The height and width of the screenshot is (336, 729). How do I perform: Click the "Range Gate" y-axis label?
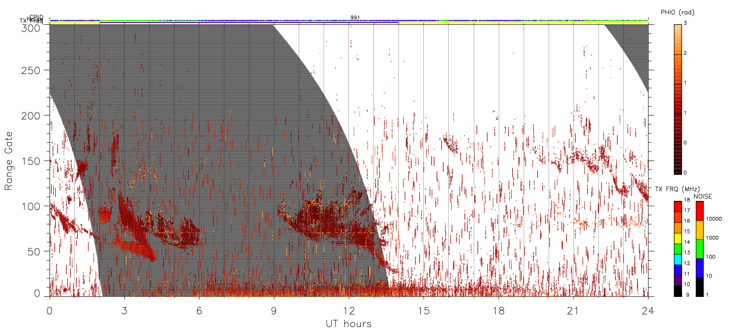click(9, 161)
